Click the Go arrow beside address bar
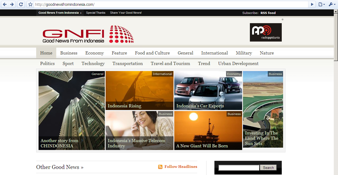 click(x=312, y=4)
